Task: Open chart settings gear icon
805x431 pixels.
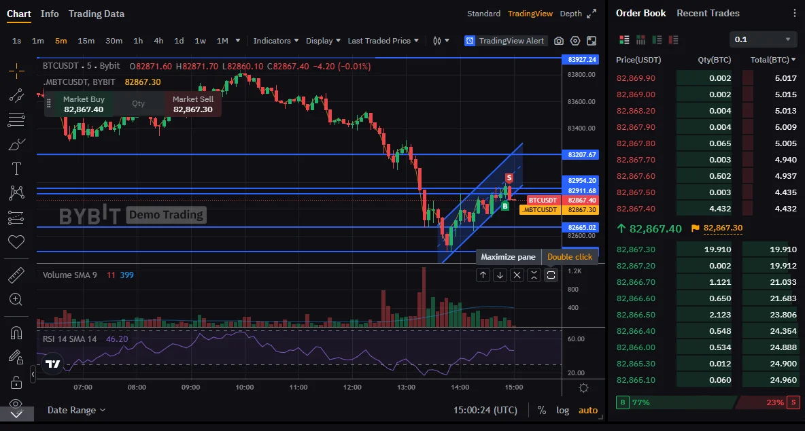Action: point(575,41)
